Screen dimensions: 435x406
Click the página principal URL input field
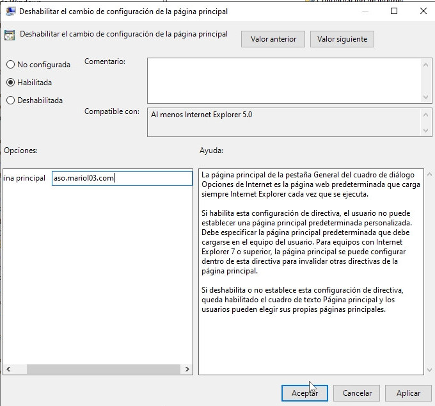pyautogui.click(x=122, y=178)
